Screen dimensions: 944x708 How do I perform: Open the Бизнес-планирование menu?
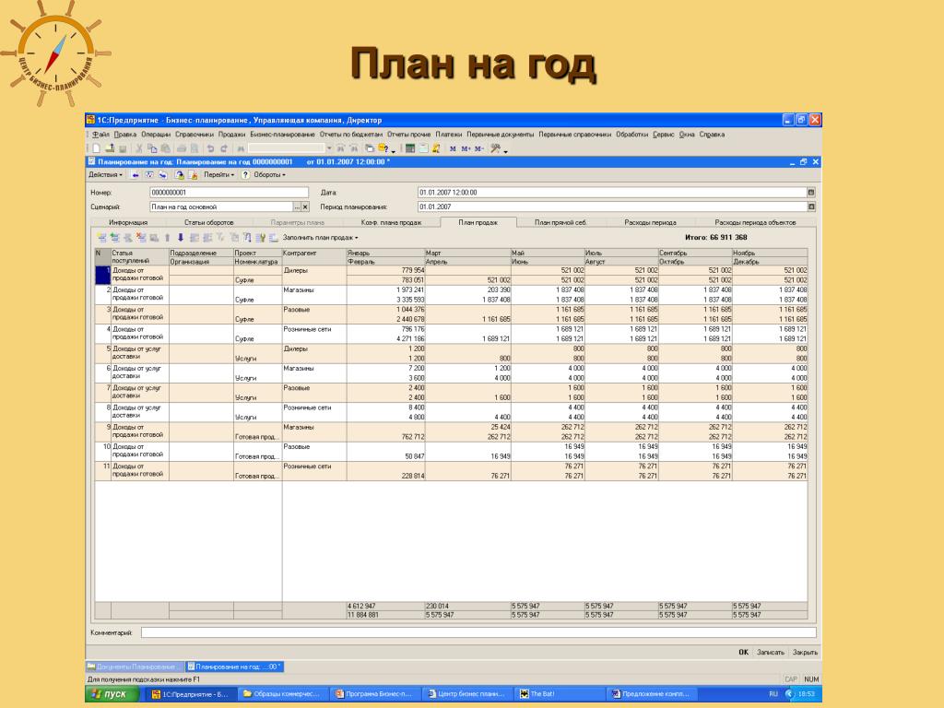(x=282, y=135)
